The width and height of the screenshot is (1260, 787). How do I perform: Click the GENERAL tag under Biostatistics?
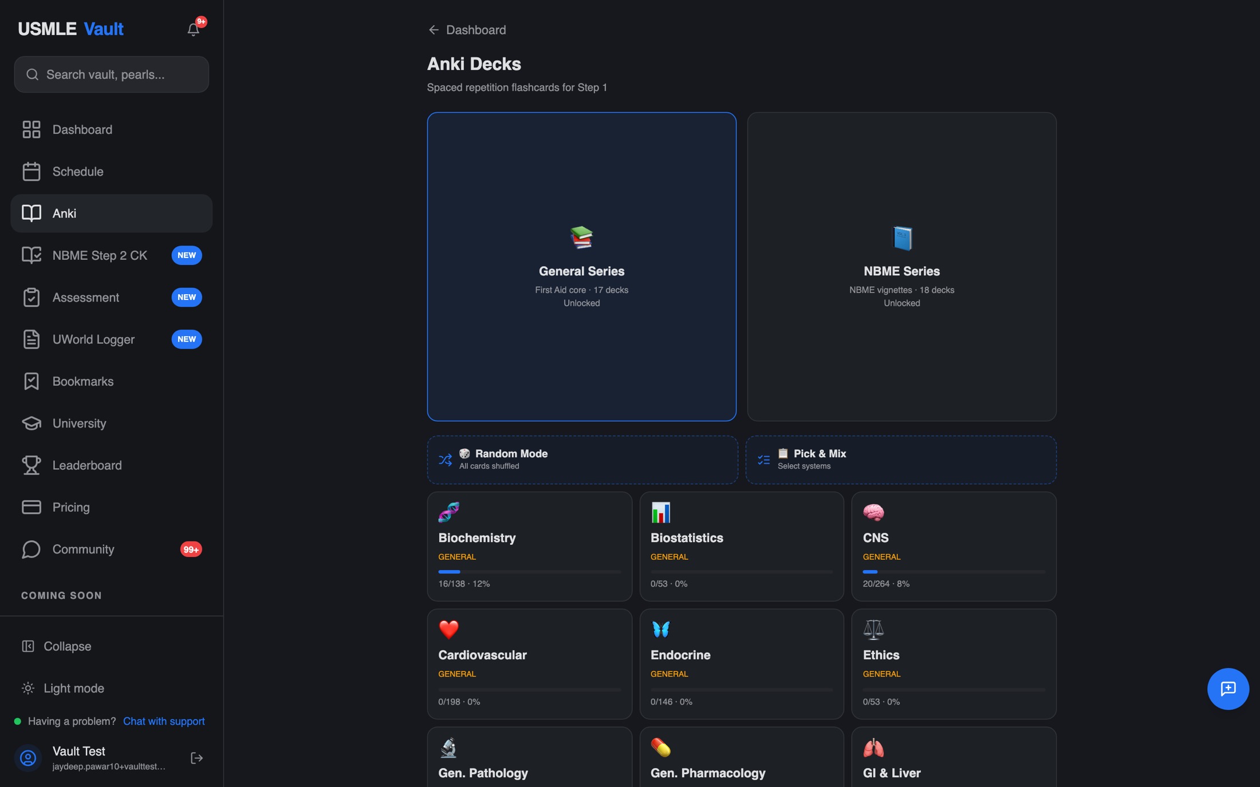point(669,557)
